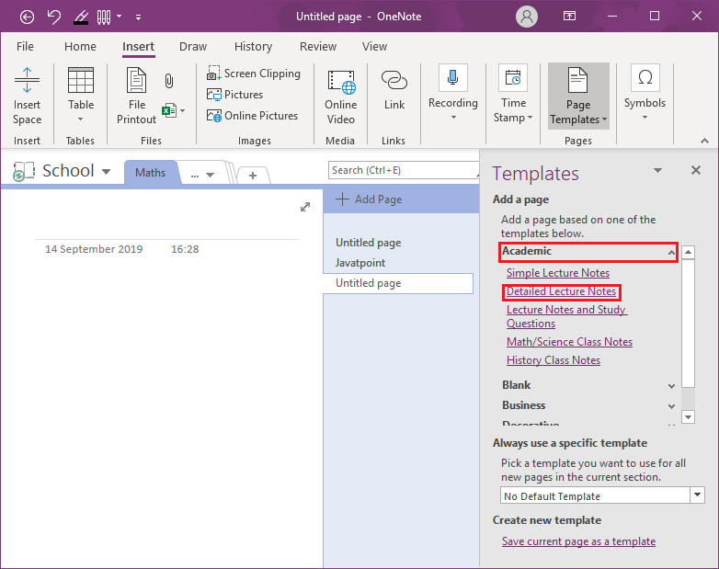Open Ribbon Display Options icon
The image size is (719, 569).
pyautogui.click(x=569, y=16)
